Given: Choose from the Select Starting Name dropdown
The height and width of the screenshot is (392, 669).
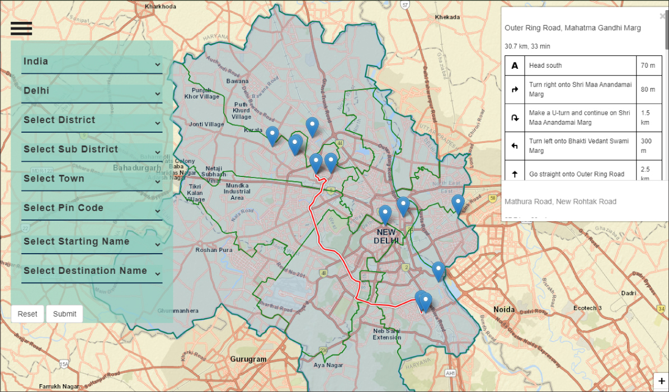Looking at the screenshot, I should pyautogui.click(x=92, y=242).
